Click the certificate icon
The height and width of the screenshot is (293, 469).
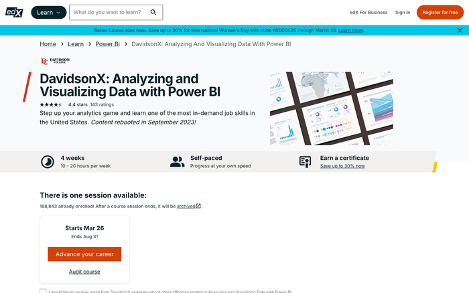click(x=305, y=162)
